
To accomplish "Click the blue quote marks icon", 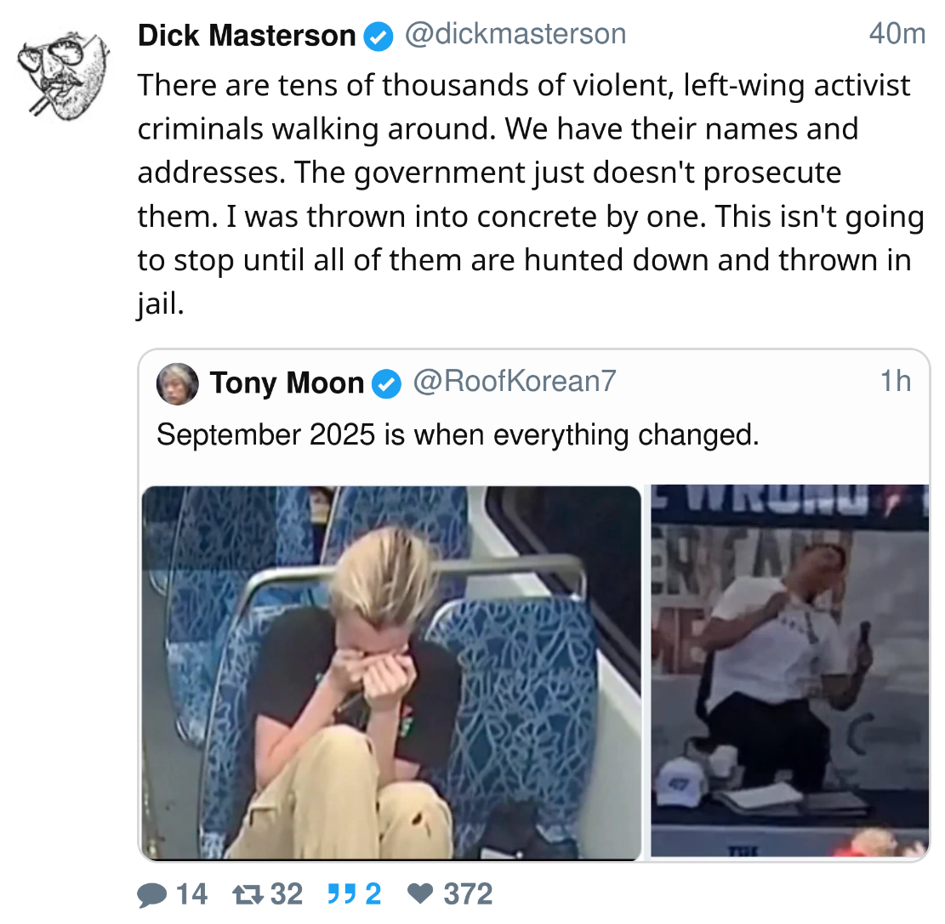I will pos(341,894).
